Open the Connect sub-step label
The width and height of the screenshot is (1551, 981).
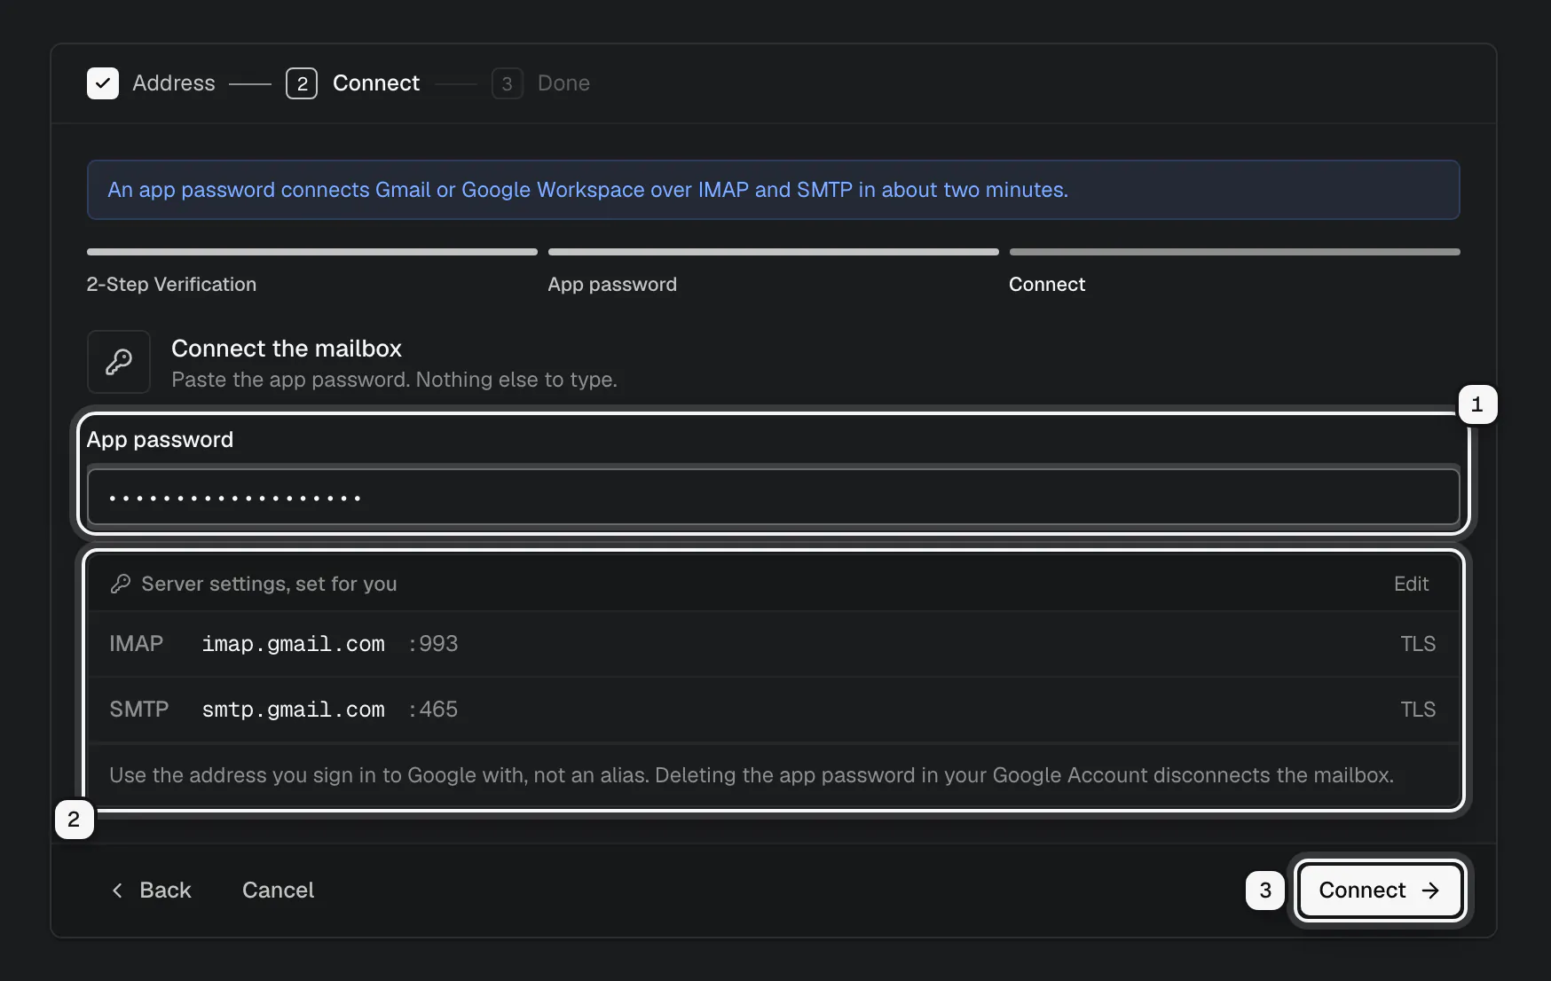(1047, 284)
